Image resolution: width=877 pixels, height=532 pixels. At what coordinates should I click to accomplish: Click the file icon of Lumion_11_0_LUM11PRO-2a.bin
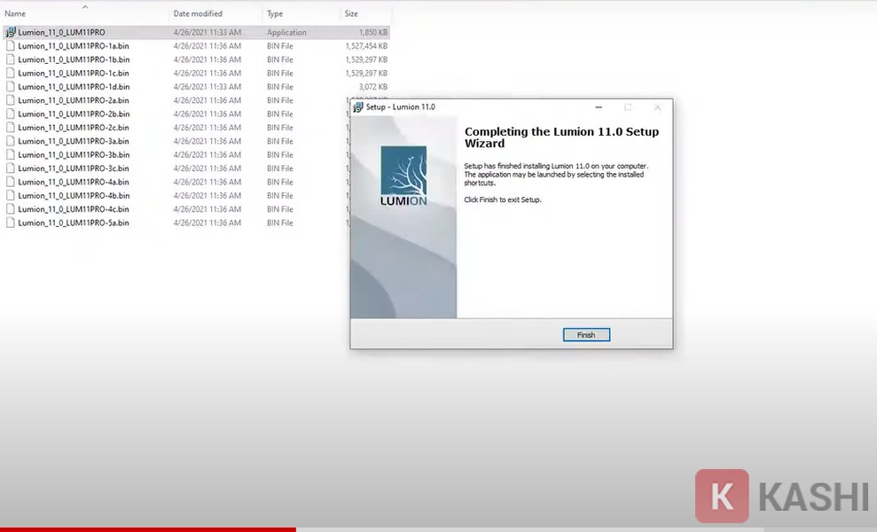pyautogui.click(x=11, y=100)
